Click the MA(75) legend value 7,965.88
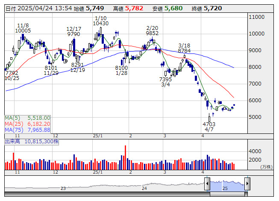Screen dimensions: 279x201 pos(39,130)
